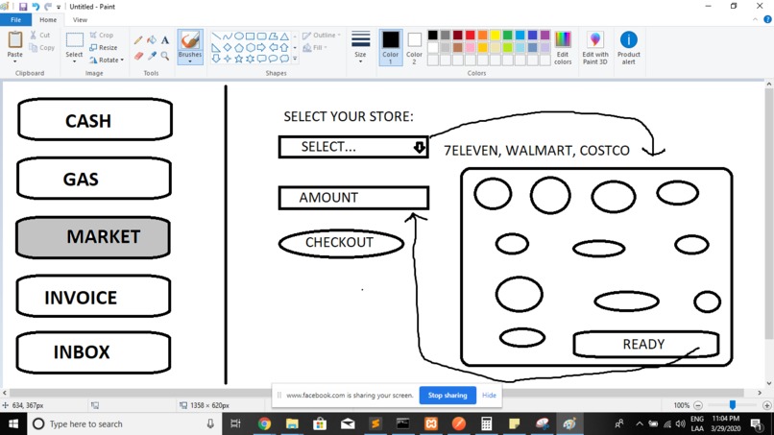Click the Save icon in quick access toolbar
The width and height of the screenshot is (774, 435).
23,7
